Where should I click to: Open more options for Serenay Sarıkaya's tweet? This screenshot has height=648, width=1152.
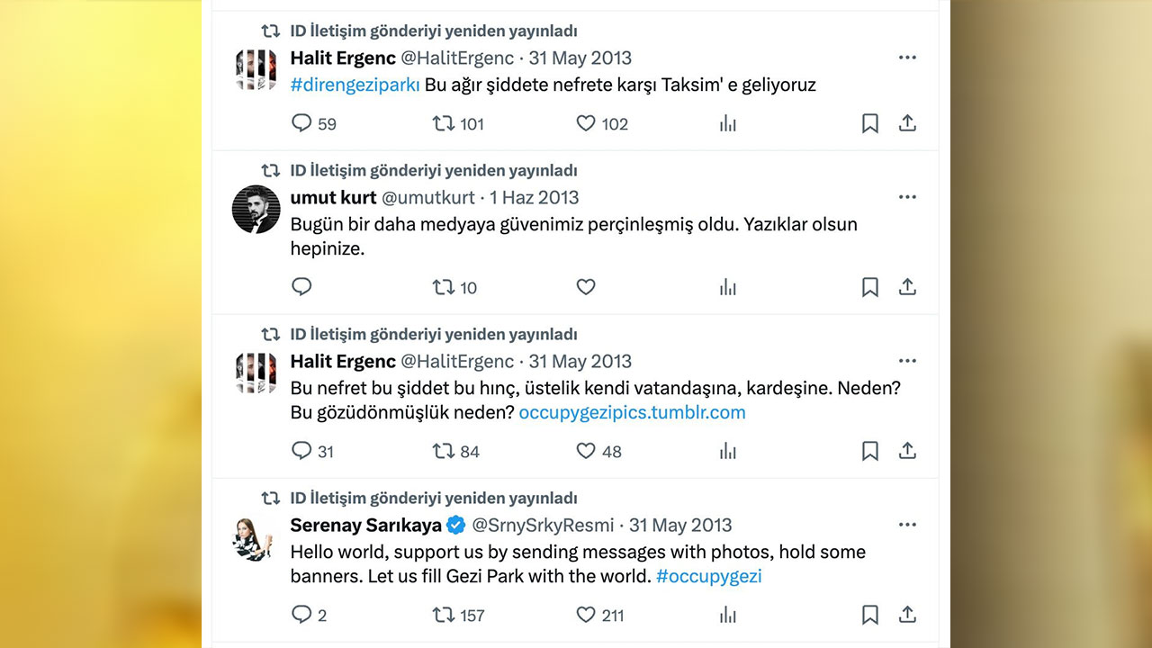907,524
